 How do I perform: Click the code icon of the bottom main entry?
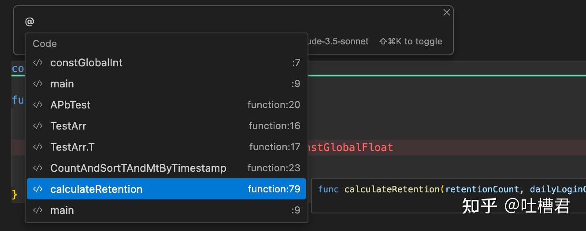click(38, 210)
